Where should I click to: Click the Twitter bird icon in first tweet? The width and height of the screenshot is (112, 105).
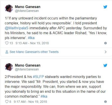105,7
